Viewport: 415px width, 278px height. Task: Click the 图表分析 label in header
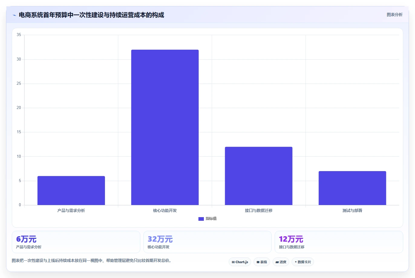[x=394, y=15]
